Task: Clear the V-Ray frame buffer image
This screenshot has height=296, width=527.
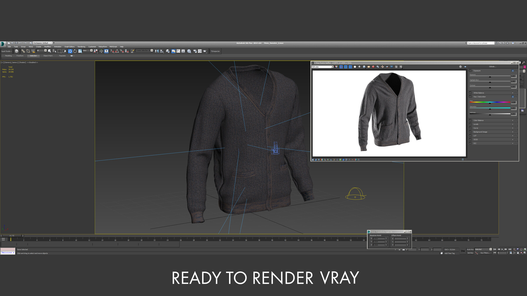Action: pos(373,67)
